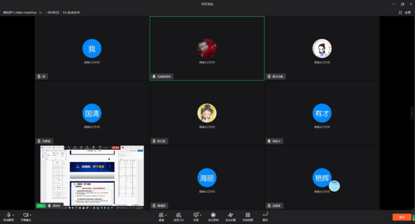Open the microphone options arrow
The width and height of the screenshot is (415, 224).
[x=13, y=215]
